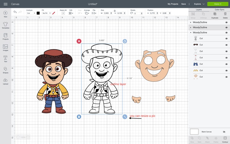Duplicate the selected layer

[x=215, y=15]
